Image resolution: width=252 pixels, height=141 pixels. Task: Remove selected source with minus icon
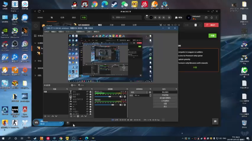74,116
